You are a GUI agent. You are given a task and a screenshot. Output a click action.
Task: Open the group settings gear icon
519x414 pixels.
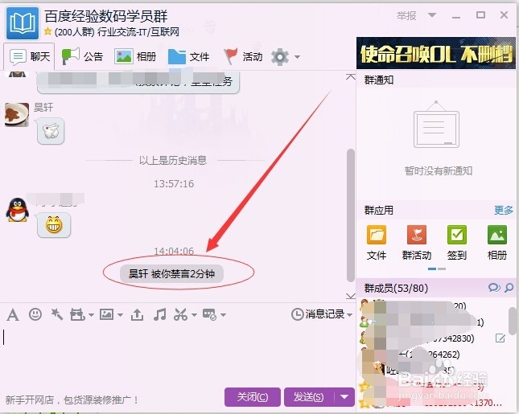click(x=280, y=57)
